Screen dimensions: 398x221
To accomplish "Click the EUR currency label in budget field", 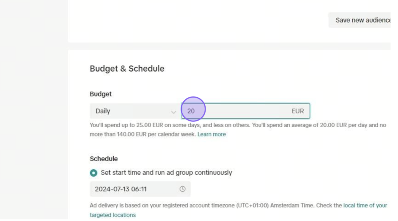I will pos(297,111).
